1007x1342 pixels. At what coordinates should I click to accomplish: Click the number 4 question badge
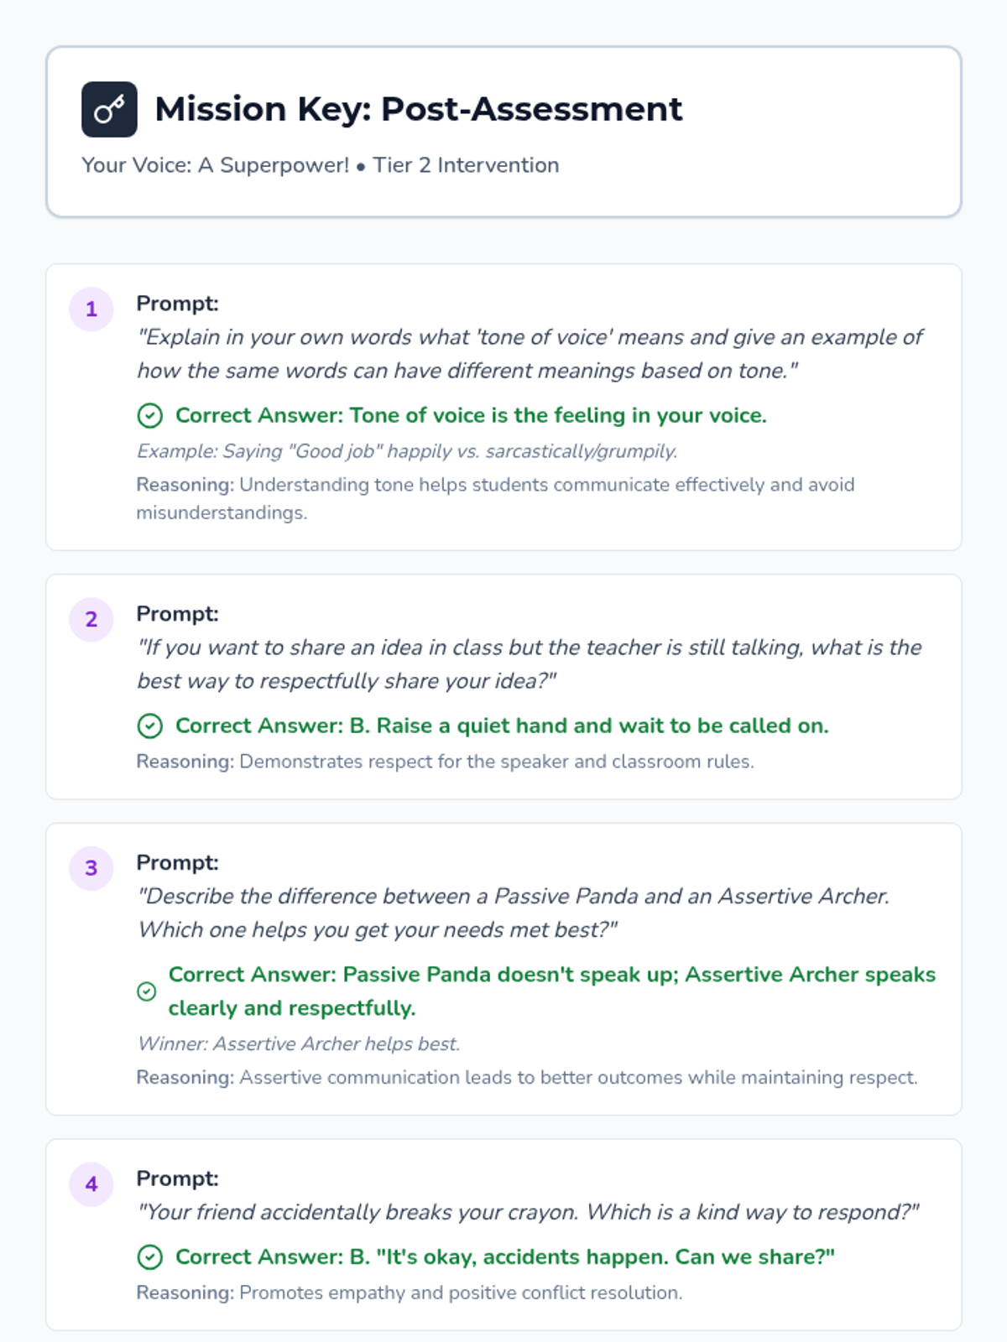point(91,1184)
